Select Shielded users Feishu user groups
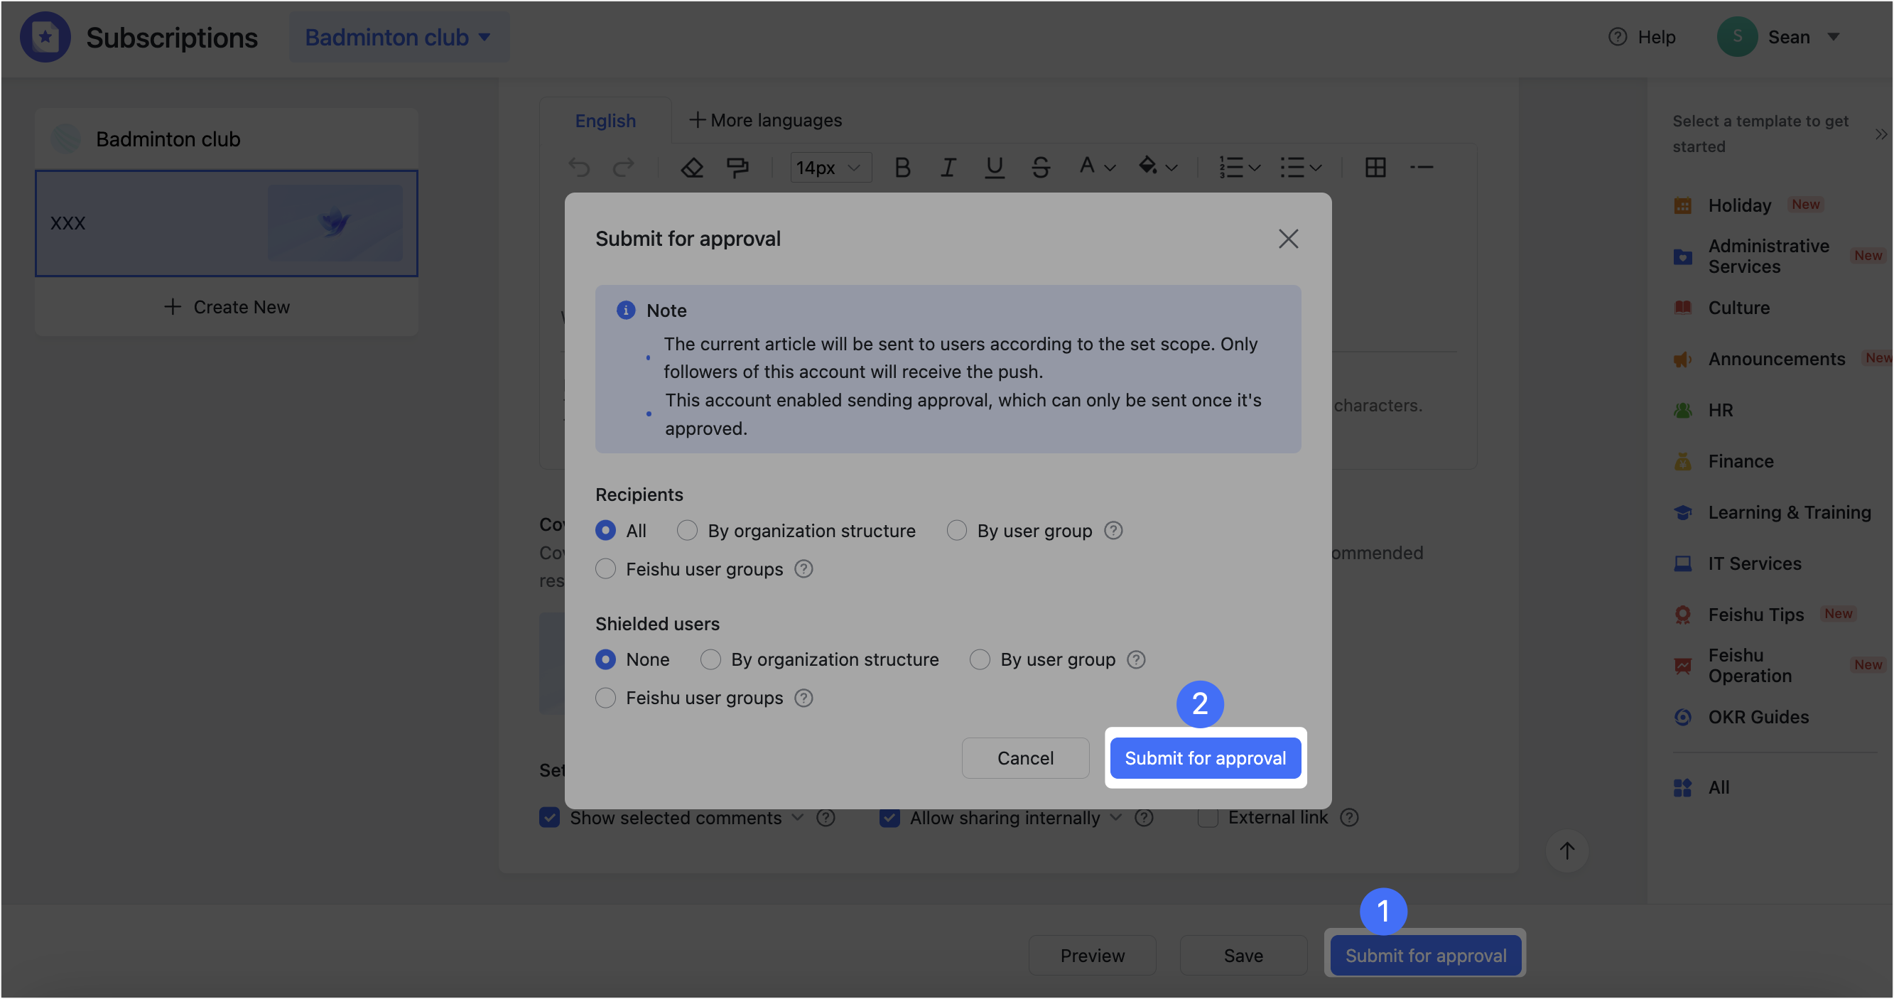The image size is (1894, 999). 605,697
